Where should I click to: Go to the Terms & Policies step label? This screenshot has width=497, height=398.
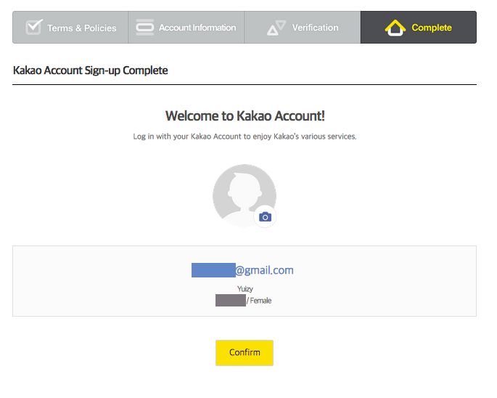pyautogui.click(x=81, y=28)
